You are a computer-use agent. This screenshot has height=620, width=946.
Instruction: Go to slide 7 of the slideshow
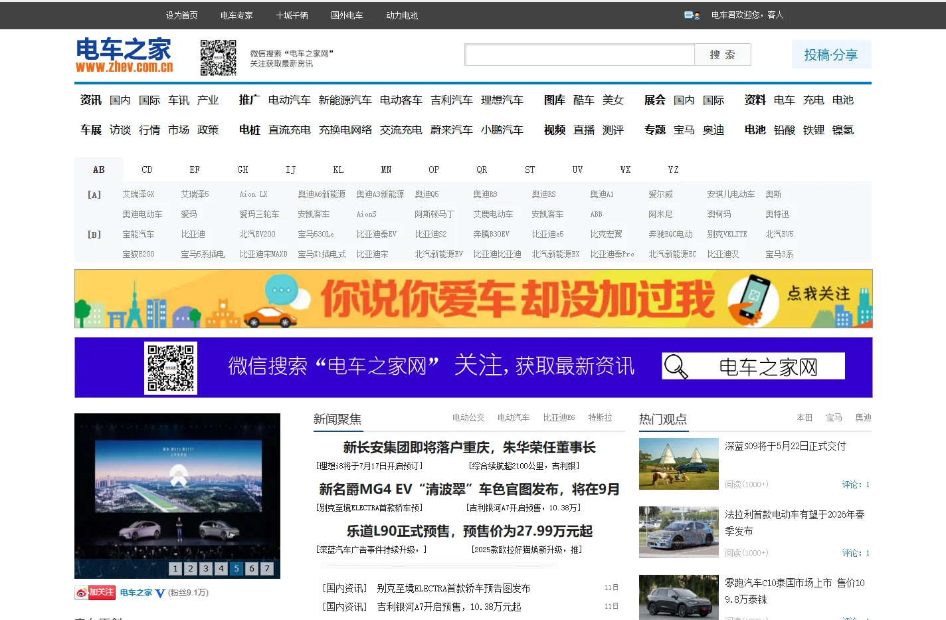coord(267,568)
